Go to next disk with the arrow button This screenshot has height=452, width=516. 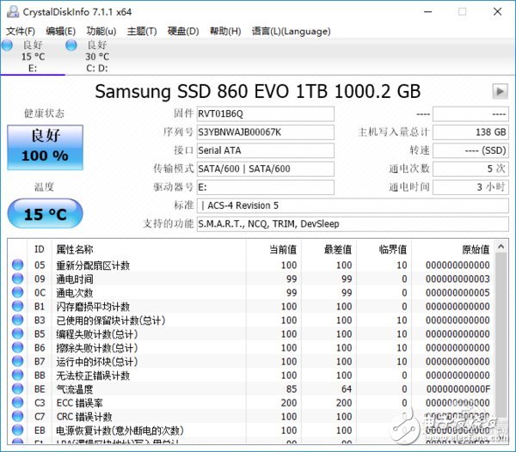(500, 91)
